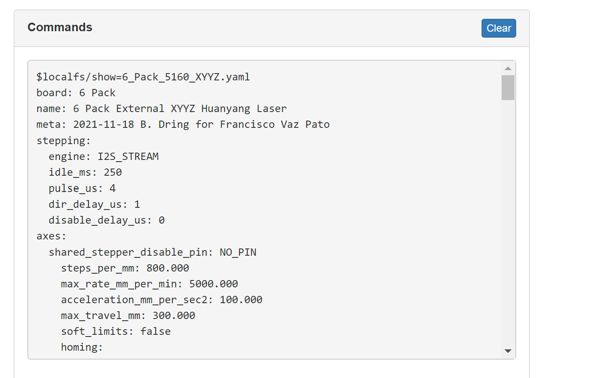
Task: Select the name line mentioning Huanyang Laser
Action: (x=161, y=108)
